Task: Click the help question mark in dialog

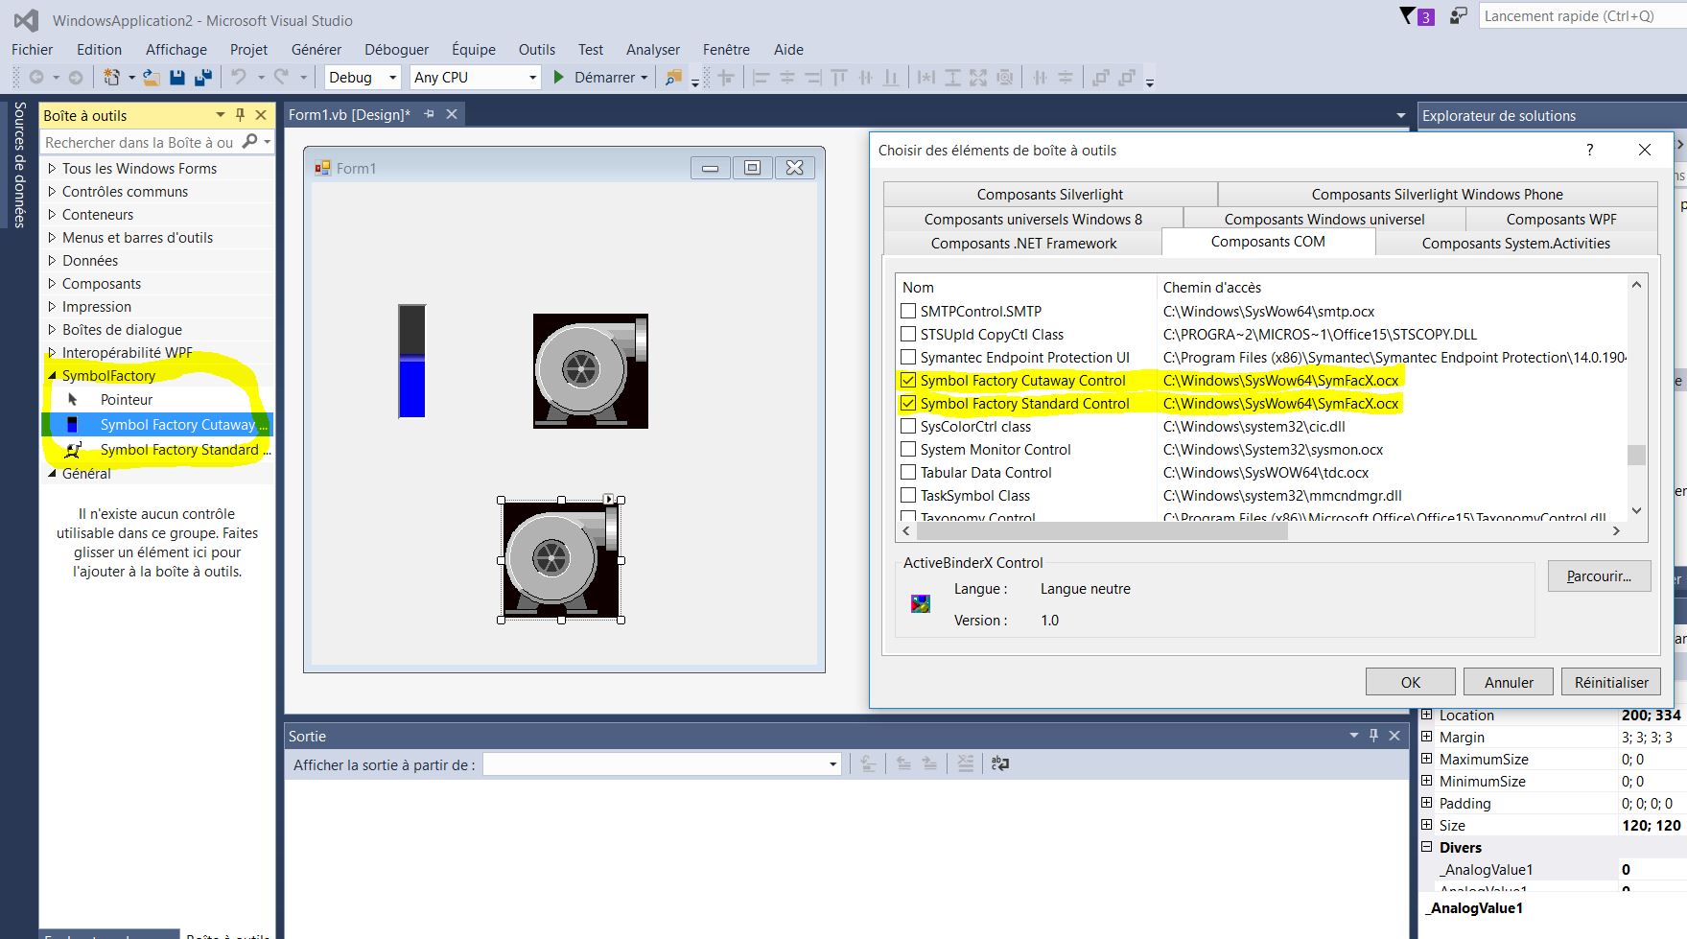Action: click(x=1589, y=150)
